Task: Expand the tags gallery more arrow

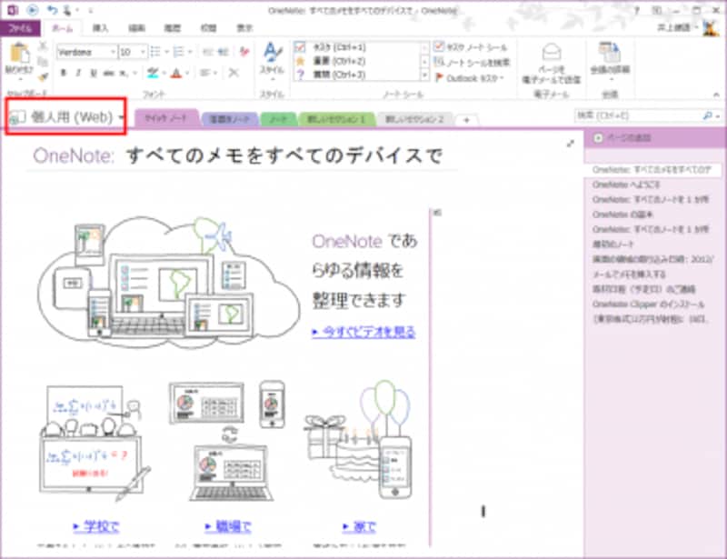Action: [x=424, y=75]
